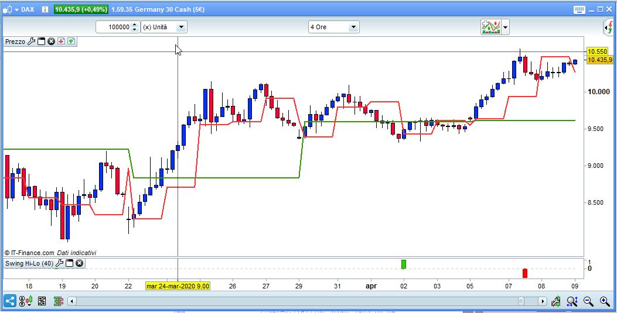Image resolution: width=617 pixels, height=313 pixels.
Task: Remove the Swing Hi-Lo indicator panel
Action: pyautogui.click(x=79, y=263)
